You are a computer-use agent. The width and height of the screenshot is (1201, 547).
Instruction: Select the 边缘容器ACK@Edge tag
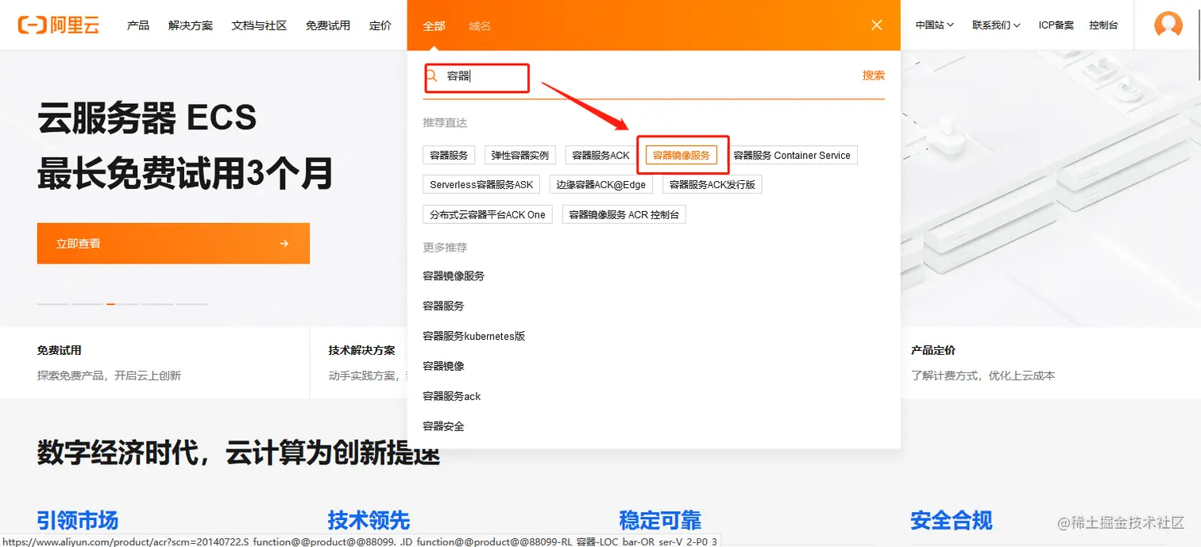coord(601,185)
